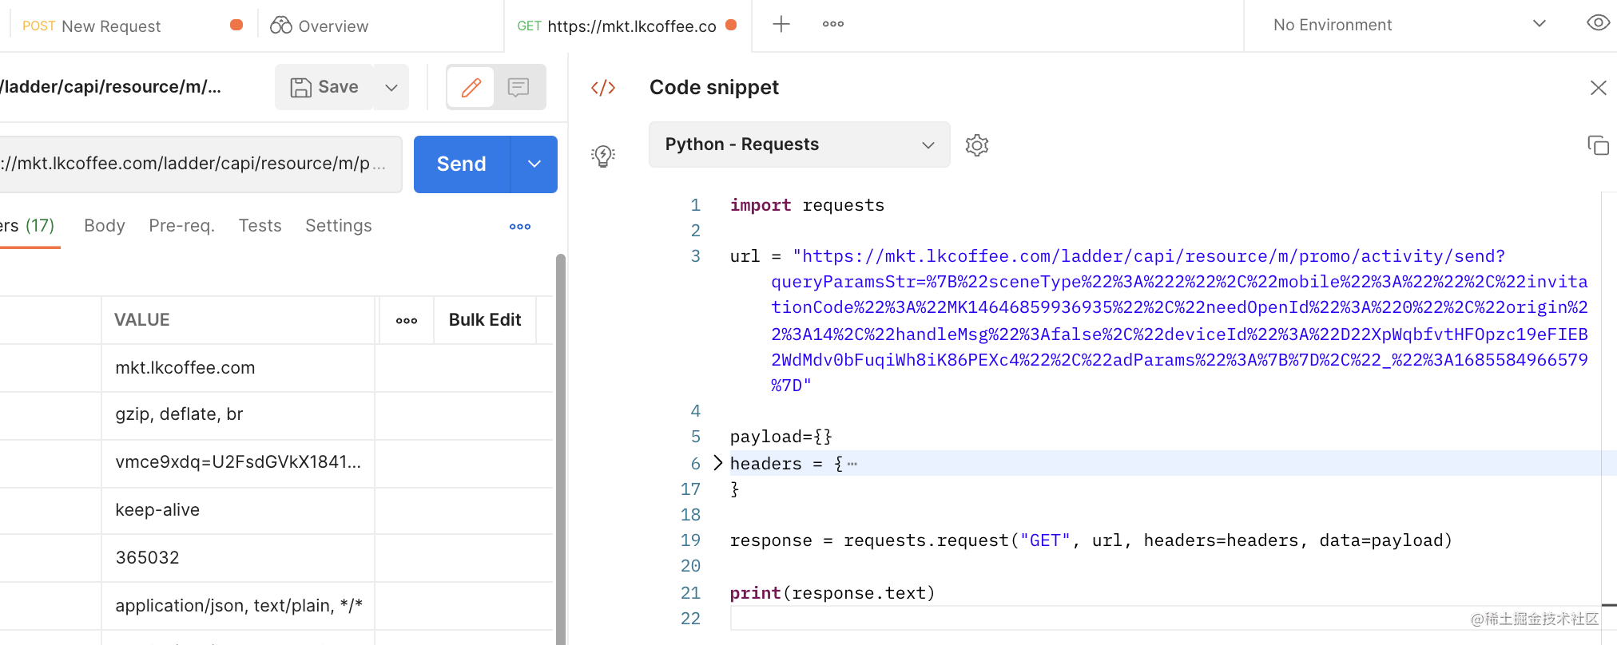Click Bulk Edit for headers
Image resolution: width=1617 pixels, height=645 pixels.
click(x=485, y=320)
